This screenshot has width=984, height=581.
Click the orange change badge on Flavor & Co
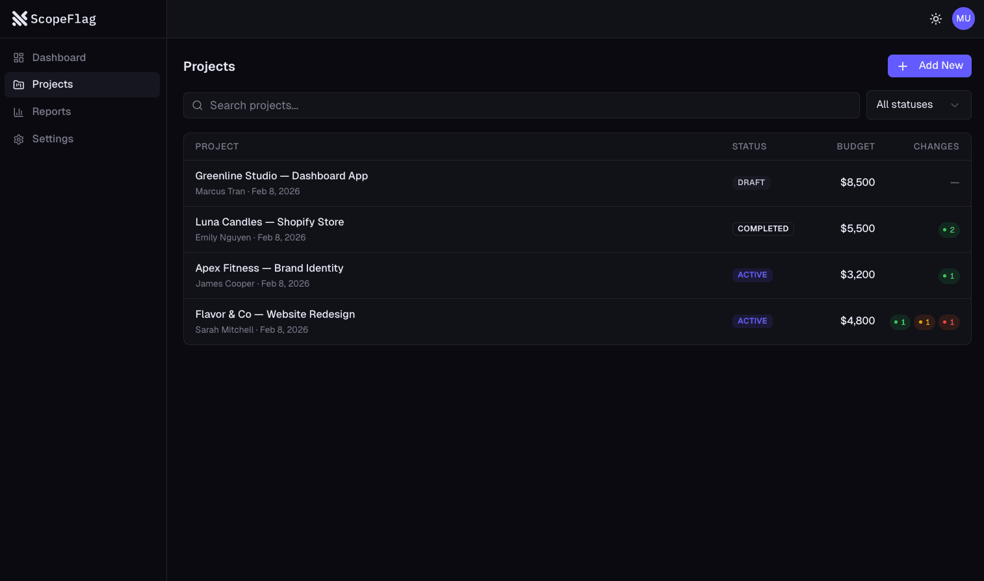(924, 322)
